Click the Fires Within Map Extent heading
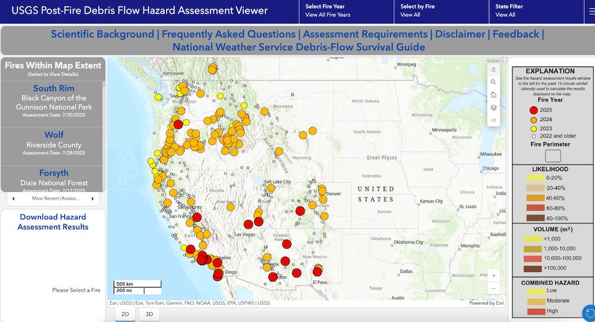The width and height of the screenshot is (595, 322). tap(53, 65)
